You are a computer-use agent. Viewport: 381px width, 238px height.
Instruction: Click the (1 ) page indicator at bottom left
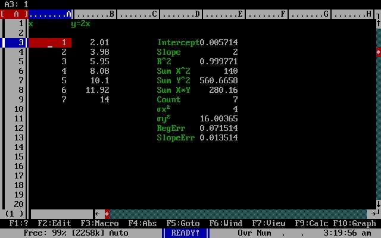[x=14, y=214]
